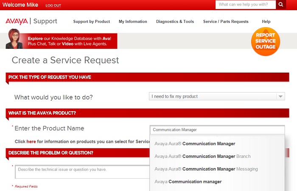Click the 'Required Fields' note
The width and height of the screenshot is (297, 191).
(26, 186)
